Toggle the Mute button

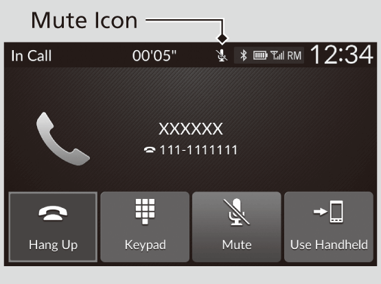point(237,227)
